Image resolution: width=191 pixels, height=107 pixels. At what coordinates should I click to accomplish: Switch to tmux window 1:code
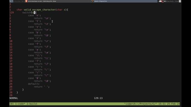point(20,104)
